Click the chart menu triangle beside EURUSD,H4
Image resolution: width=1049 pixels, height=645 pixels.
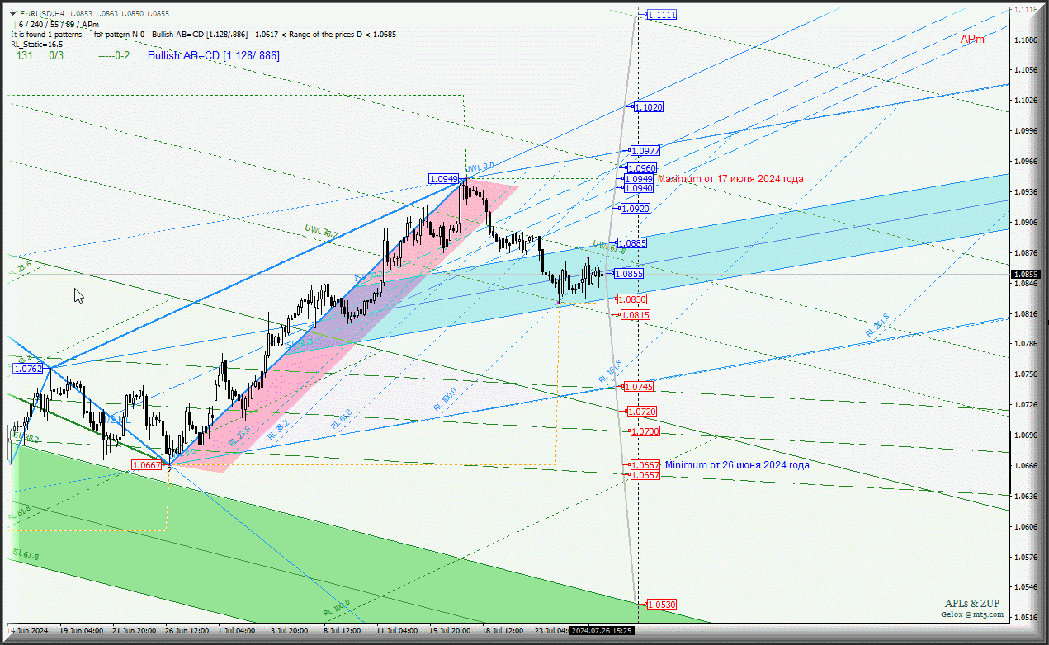[x=15, y=14]
